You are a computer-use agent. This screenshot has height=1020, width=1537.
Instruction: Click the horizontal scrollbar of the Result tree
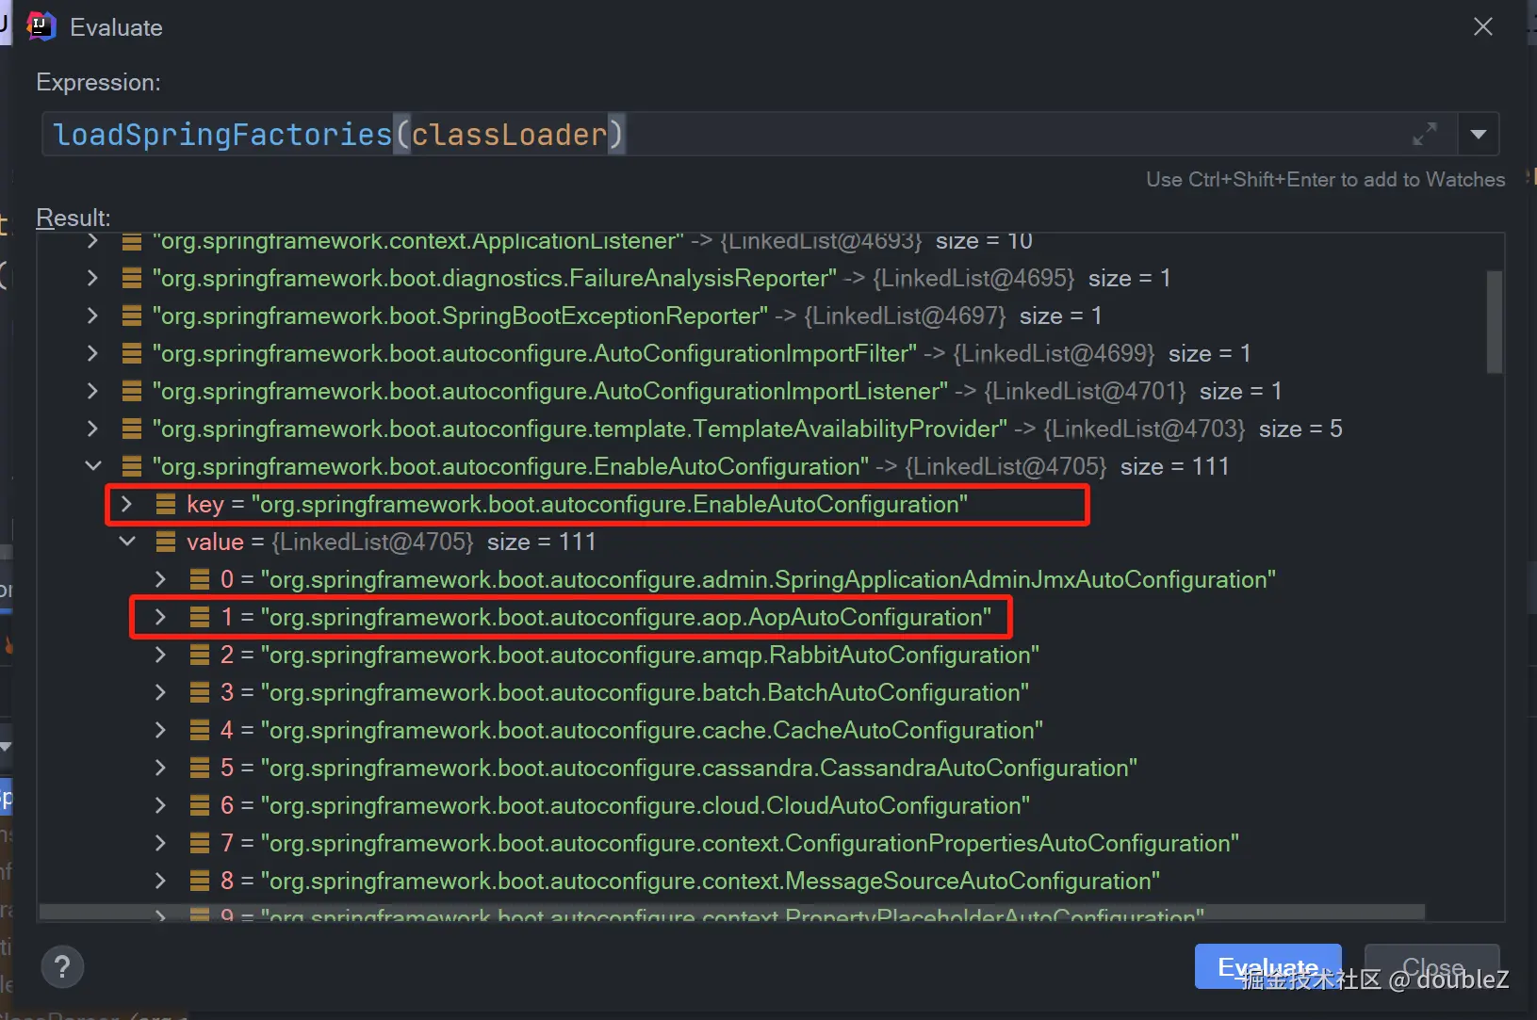click(732, 913)
